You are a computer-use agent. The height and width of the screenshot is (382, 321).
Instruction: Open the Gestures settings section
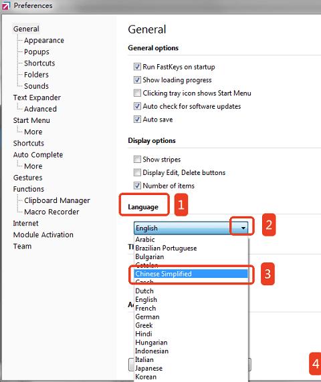tap(28, 178)
